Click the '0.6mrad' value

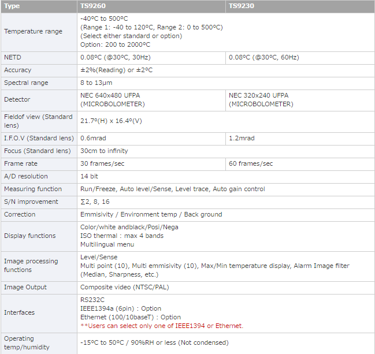(93, 138)
